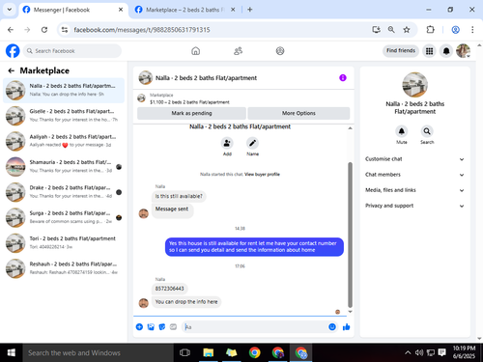Open account profile picture menu
The width and height of the screenshot is (483, 362).
(x=463, y=51)
